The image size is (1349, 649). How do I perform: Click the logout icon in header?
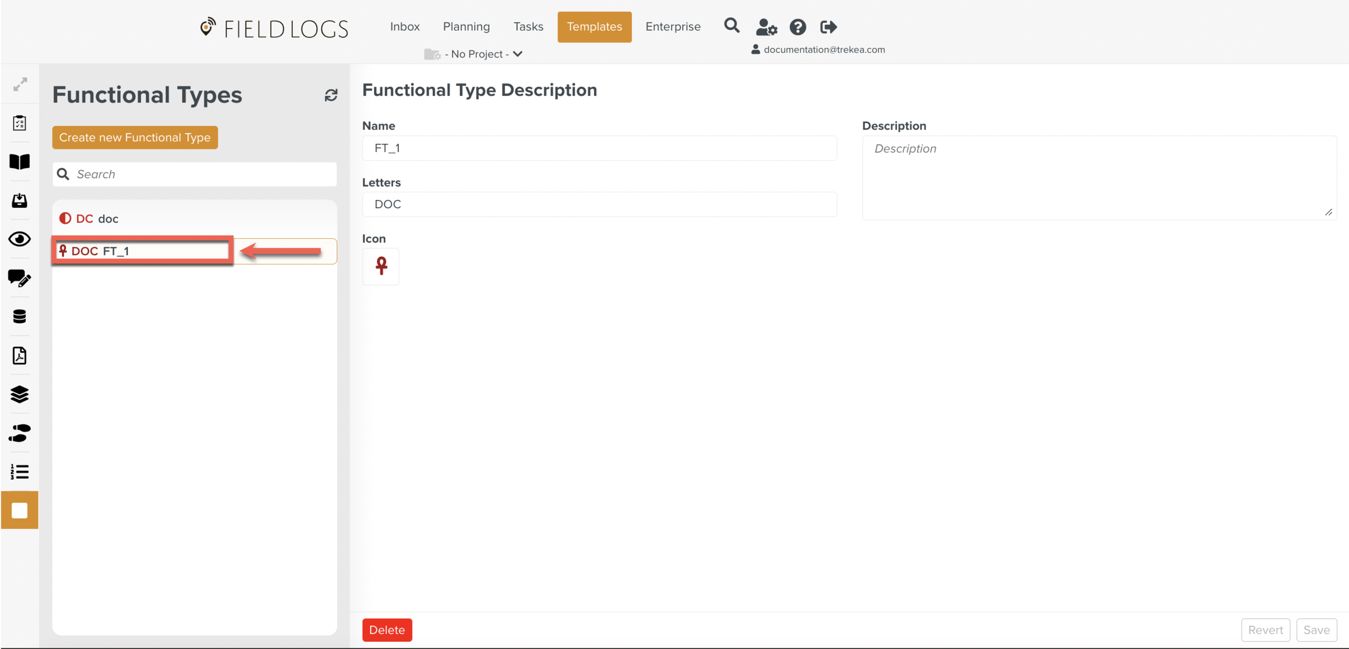click(828, 26)
